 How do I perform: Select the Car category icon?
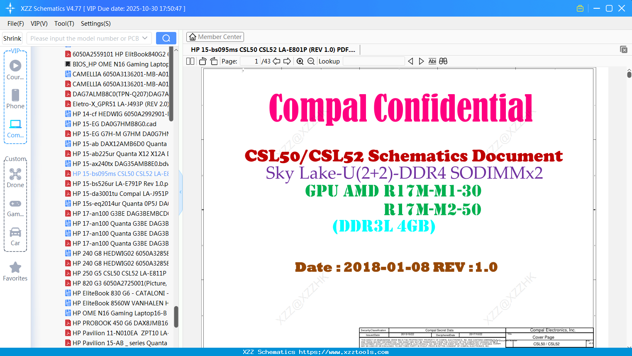15,237
